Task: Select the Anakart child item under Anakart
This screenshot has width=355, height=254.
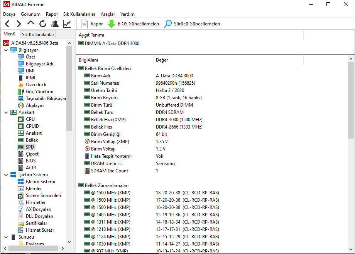Action: pos(30,133)
